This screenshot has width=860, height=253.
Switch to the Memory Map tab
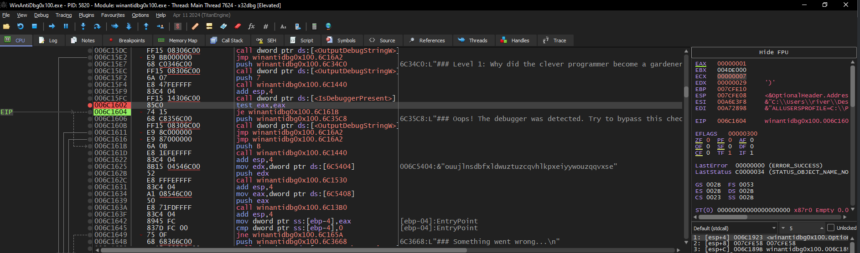click(x=178, y=40)
